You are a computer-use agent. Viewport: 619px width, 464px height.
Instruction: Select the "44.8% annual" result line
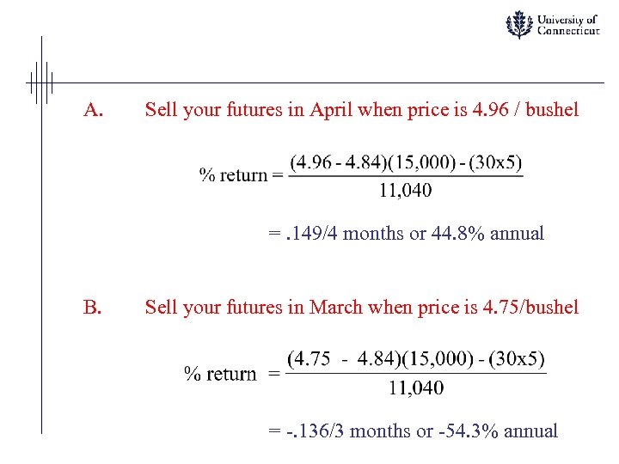(x=406, y=234)
